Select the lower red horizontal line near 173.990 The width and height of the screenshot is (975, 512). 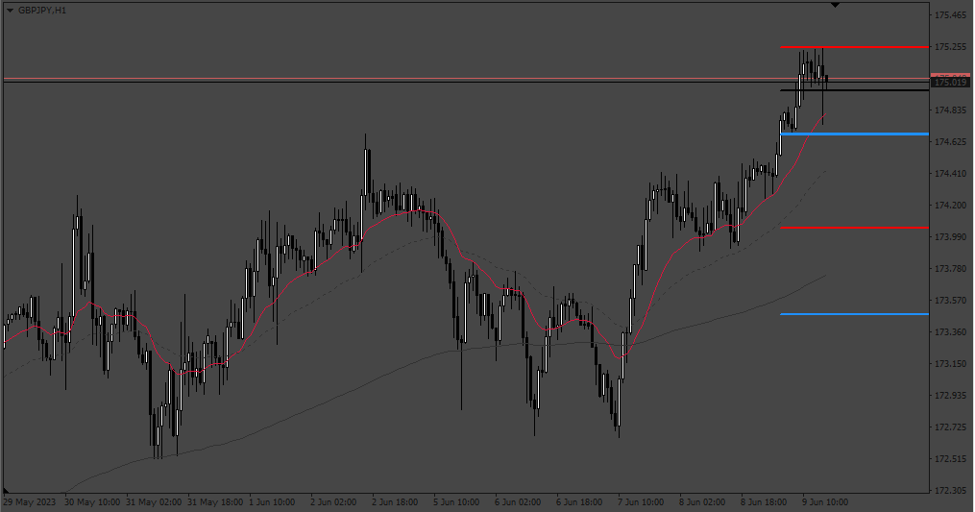[854, 228]
